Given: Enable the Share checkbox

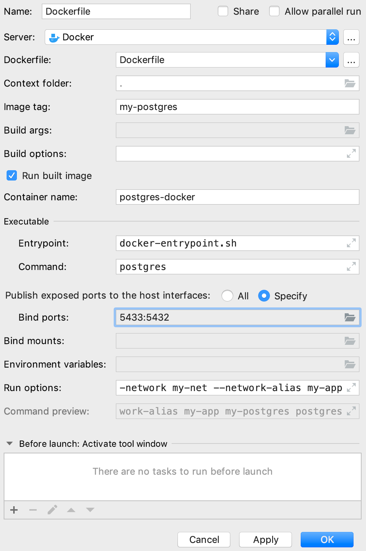Looking at the screenshot, I should coord(223,11).
